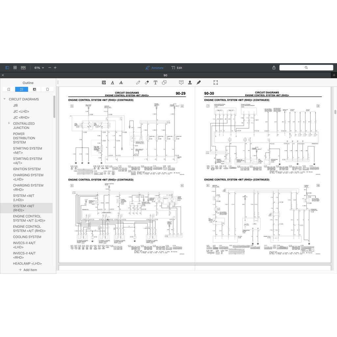Activate the eraser tool
The height and width of the screenshot is (337, 337).
147,83
